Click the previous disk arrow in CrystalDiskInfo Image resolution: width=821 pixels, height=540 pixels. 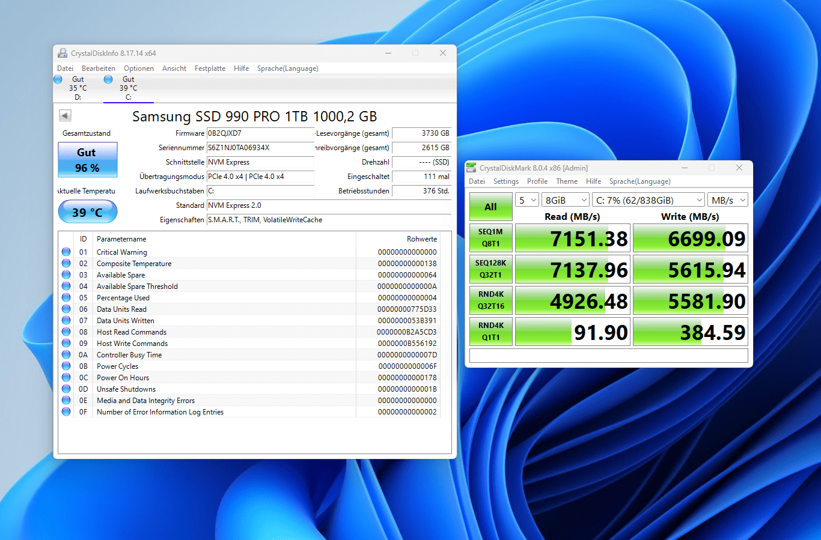click(x=66, y=115)
